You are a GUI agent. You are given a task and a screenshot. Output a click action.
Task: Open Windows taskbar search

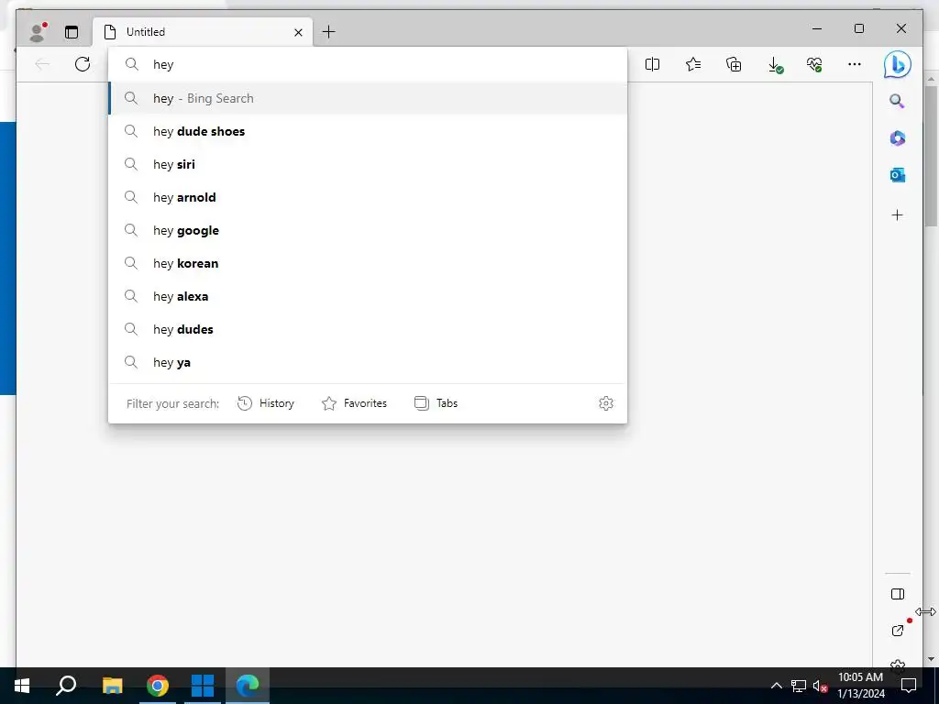[66, 686]
